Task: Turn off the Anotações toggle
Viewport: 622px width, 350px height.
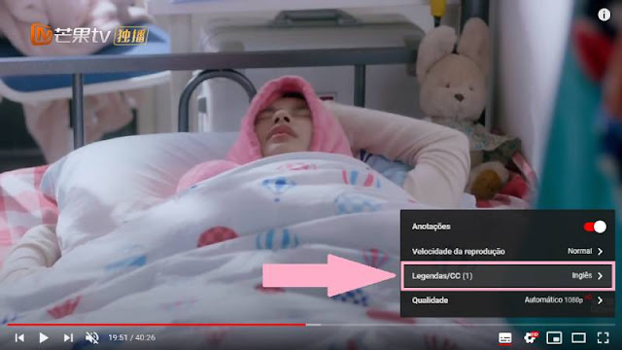Action: click(595, 227)
